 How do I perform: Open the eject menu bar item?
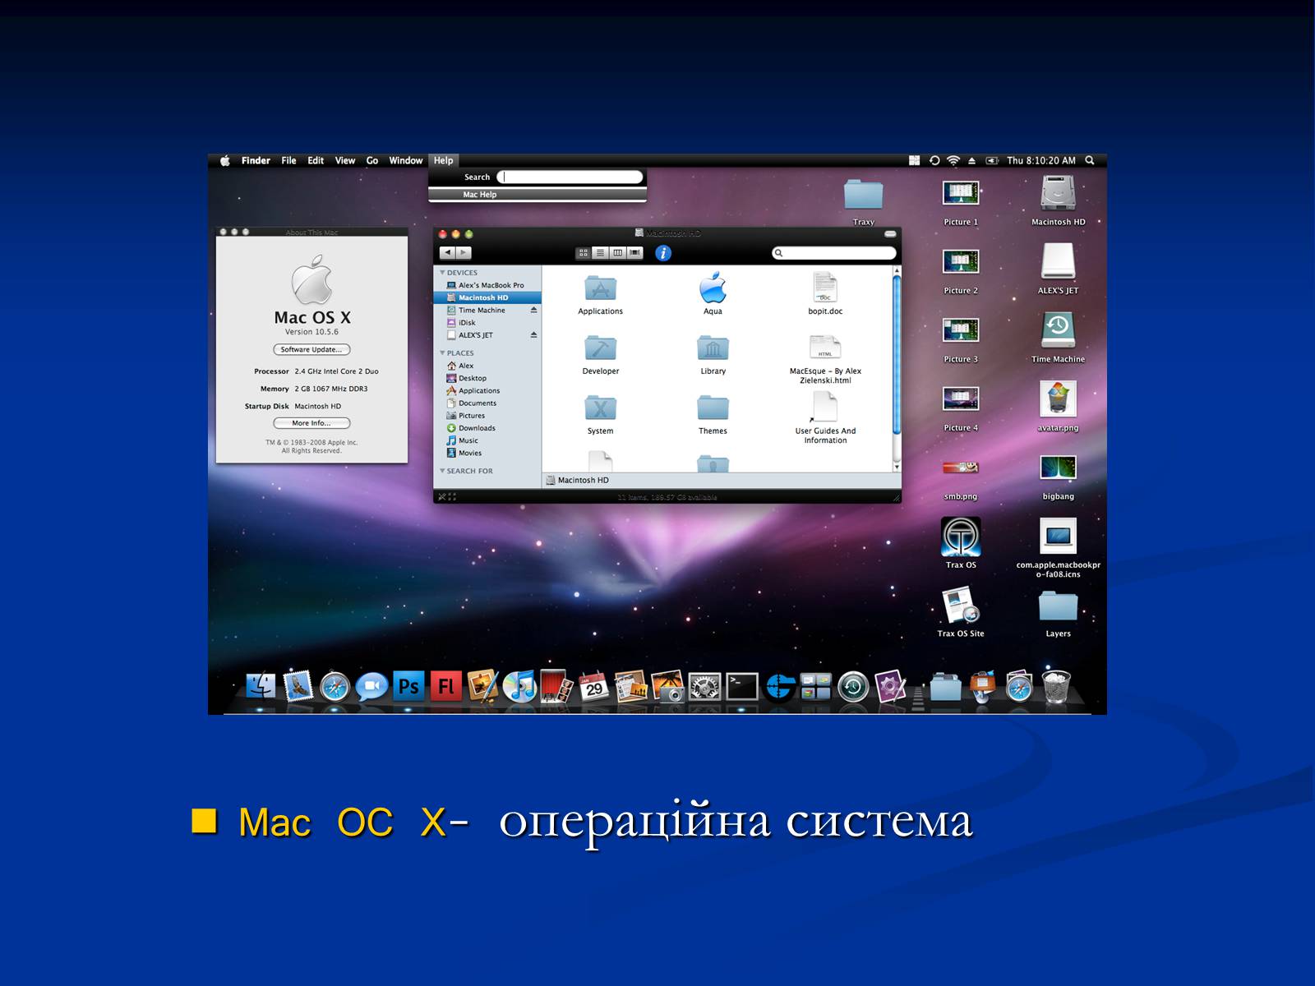[971, 160]
